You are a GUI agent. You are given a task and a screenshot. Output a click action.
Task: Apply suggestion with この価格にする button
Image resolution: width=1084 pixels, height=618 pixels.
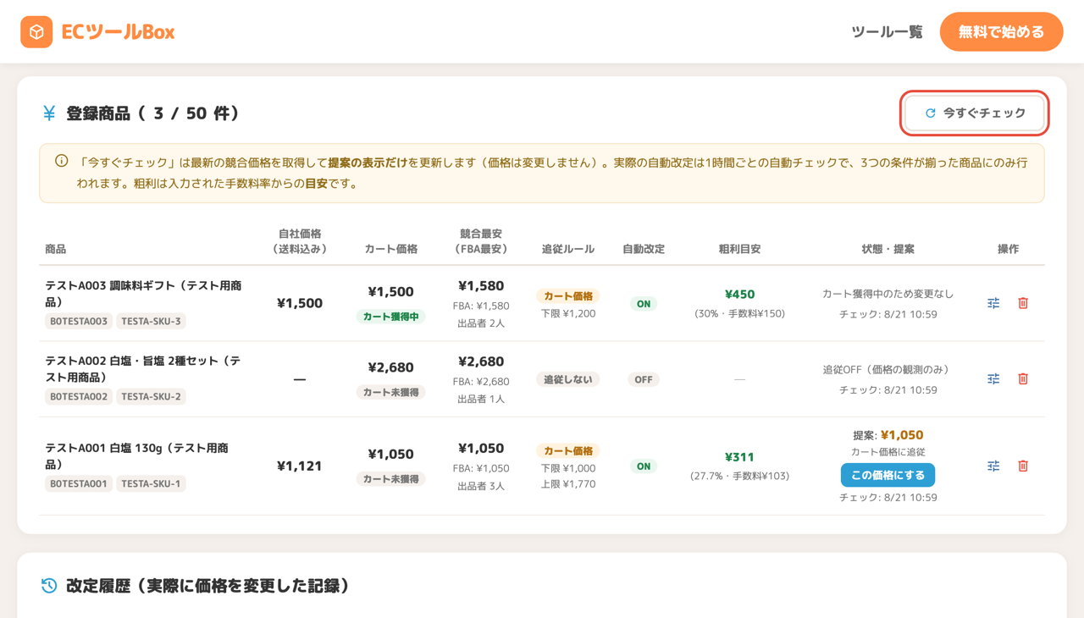tap(888, 475)
